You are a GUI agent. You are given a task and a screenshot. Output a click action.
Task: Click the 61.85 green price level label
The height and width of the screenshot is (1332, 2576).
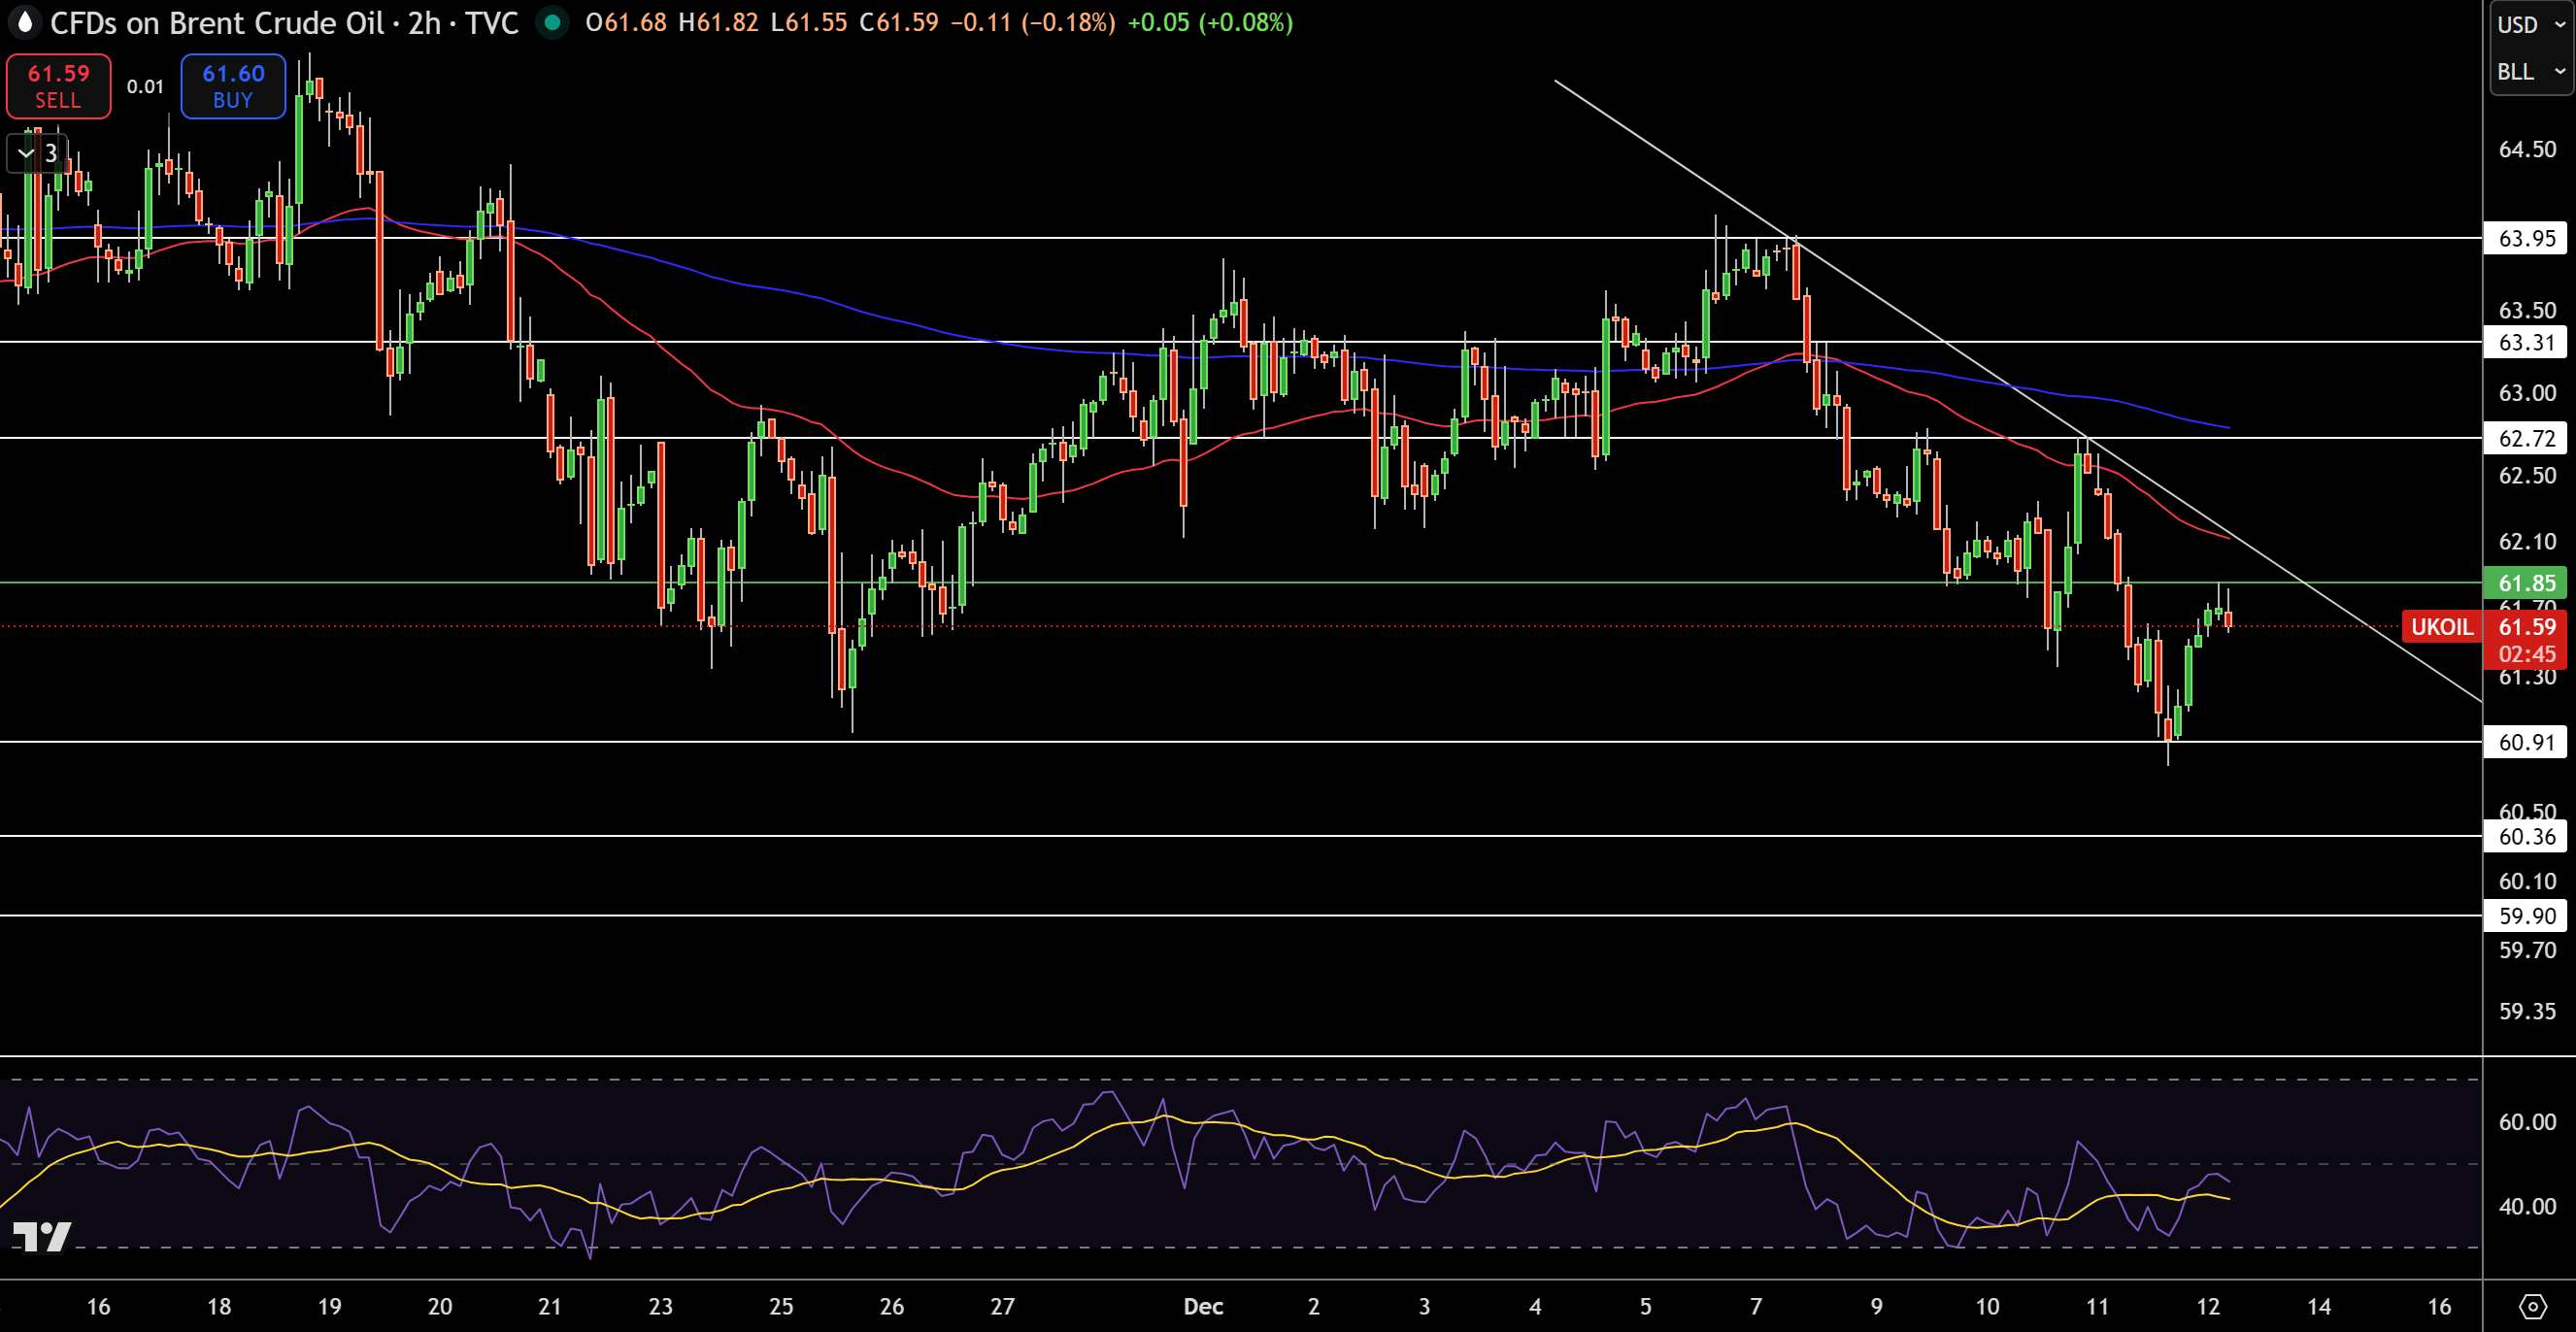click(2526, 583)
